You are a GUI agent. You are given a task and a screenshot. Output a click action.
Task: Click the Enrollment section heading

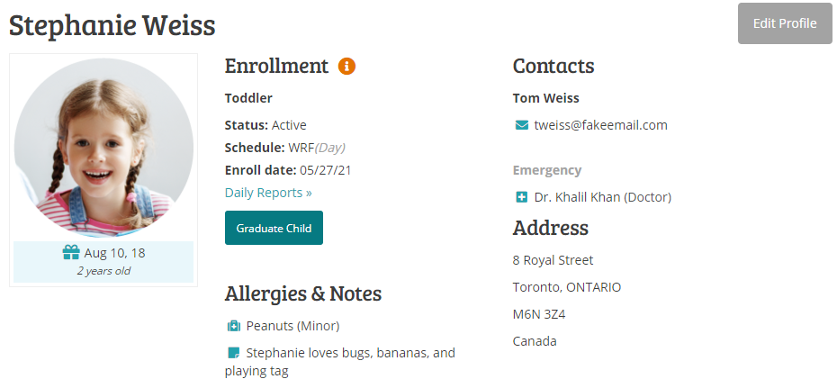pyautogui.click(x=276, y=66)
